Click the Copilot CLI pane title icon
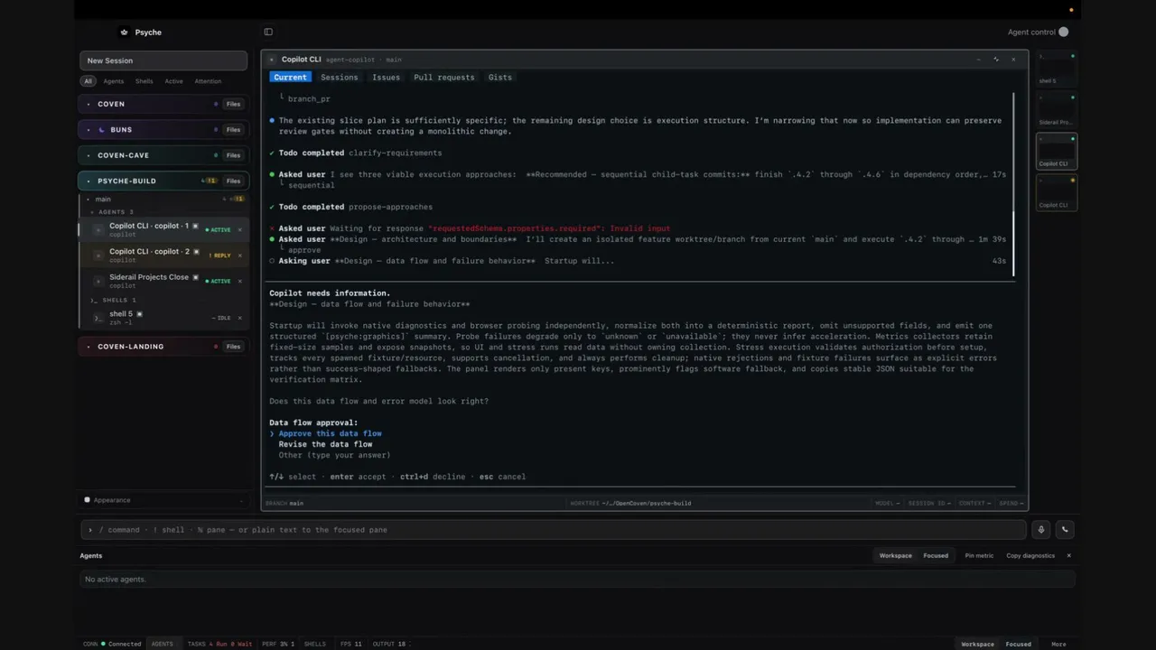1156x650 pixels. 272,60
